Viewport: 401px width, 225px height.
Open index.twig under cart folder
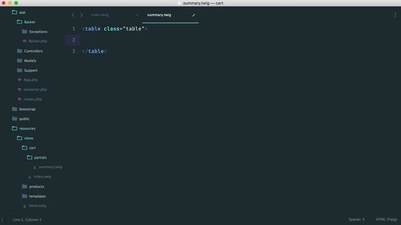(x=43, y=177)
